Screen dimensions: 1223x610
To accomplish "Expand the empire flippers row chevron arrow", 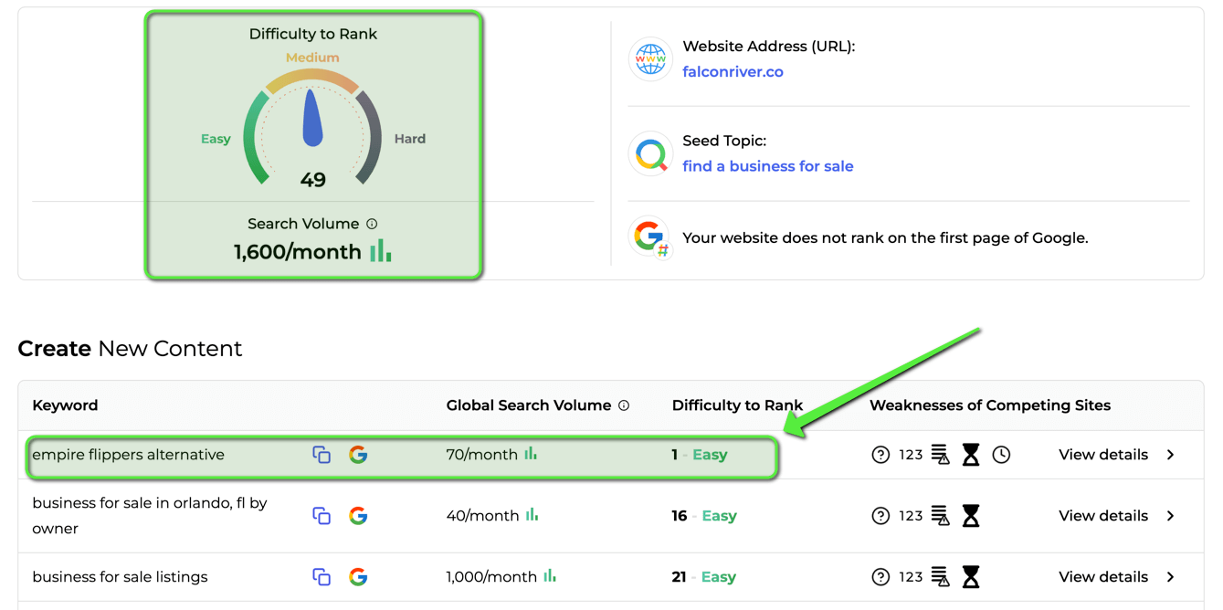I will coord(1171,455).
